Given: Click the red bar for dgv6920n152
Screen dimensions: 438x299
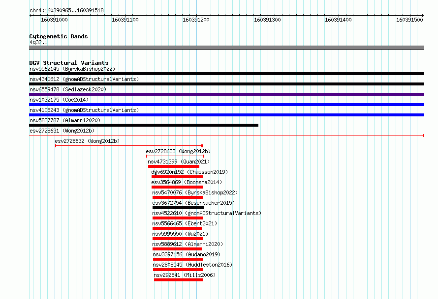Looking at the screenshot, I should pos(177,177).
